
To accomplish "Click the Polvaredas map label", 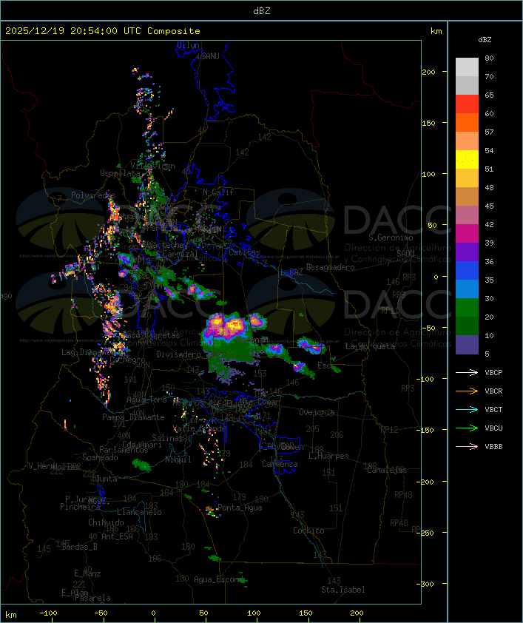I will click(x=93, y=195).
